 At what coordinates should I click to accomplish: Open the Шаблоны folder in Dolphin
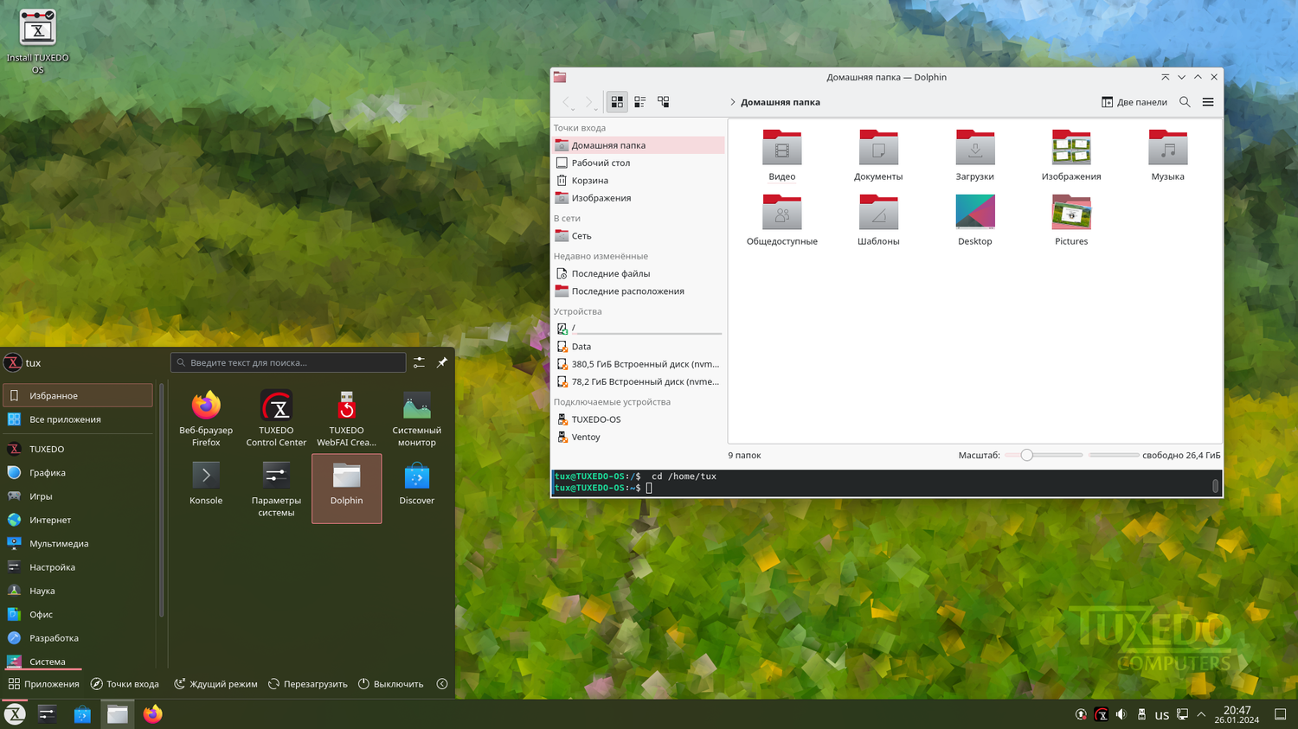click(878, 220)
